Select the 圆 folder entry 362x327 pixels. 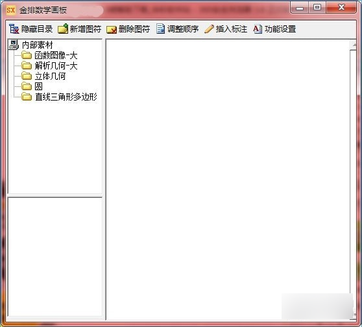(38, 86)
